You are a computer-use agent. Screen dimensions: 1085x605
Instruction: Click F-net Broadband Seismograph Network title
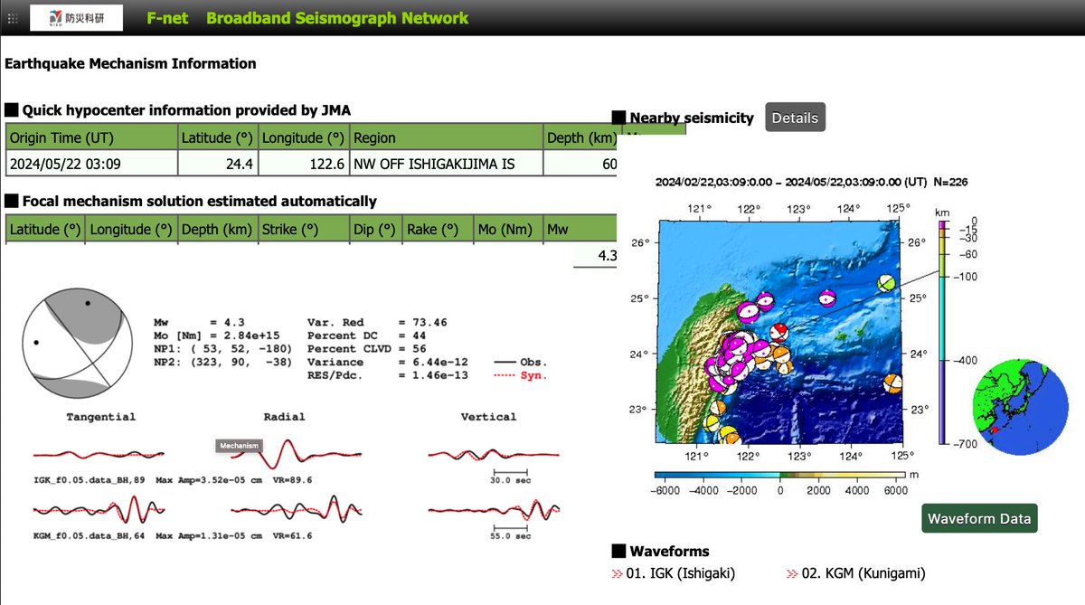[x=308, y=18]
